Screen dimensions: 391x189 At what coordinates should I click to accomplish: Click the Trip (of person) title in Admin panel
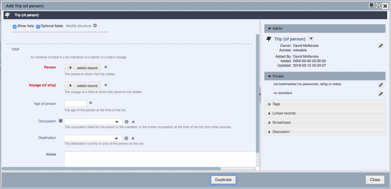pyautogui.click(x=290, y=39)
